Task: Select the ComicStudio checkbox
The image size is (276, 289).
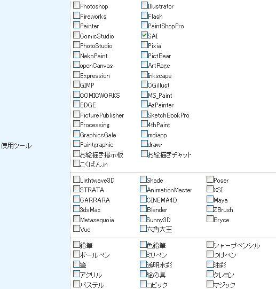Action: pos(76,35)
